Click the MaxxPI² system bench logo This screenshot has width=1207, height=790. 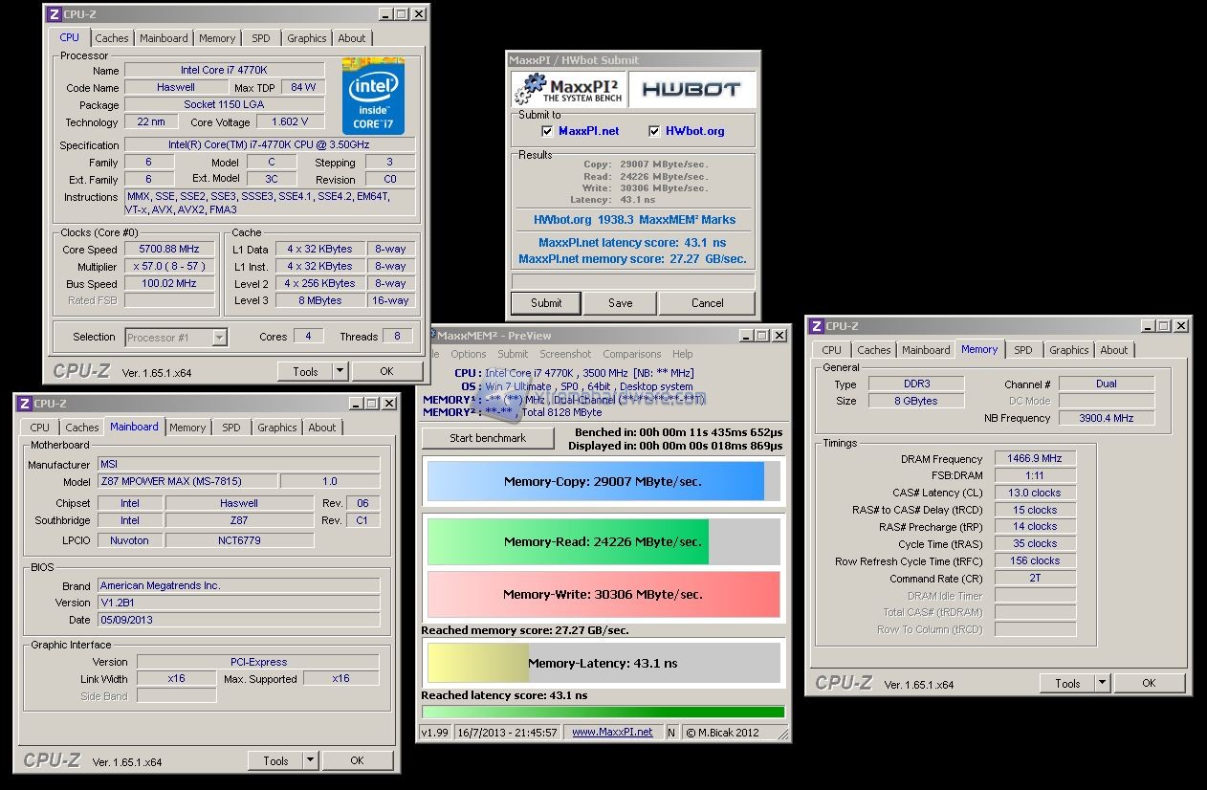pos(569,90)
